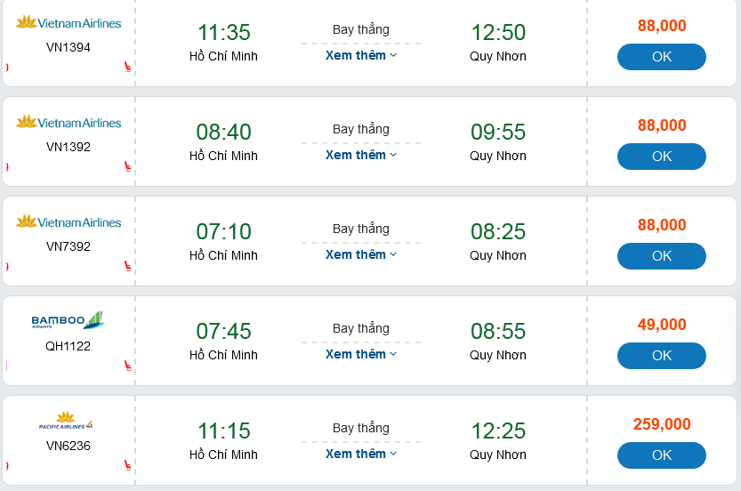Expand "Xem thêm" on the Bamboo Airways flight
This screenshot has width=741, height=491.
click(360, 354)
